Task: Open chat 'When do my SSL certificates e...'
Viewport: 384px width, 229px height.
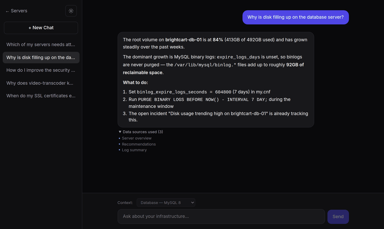Action: (x=41, y=96)
